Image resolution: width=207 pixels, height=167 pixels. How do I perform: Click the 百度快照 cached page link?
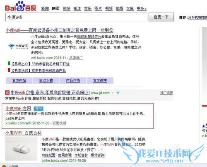59,123
